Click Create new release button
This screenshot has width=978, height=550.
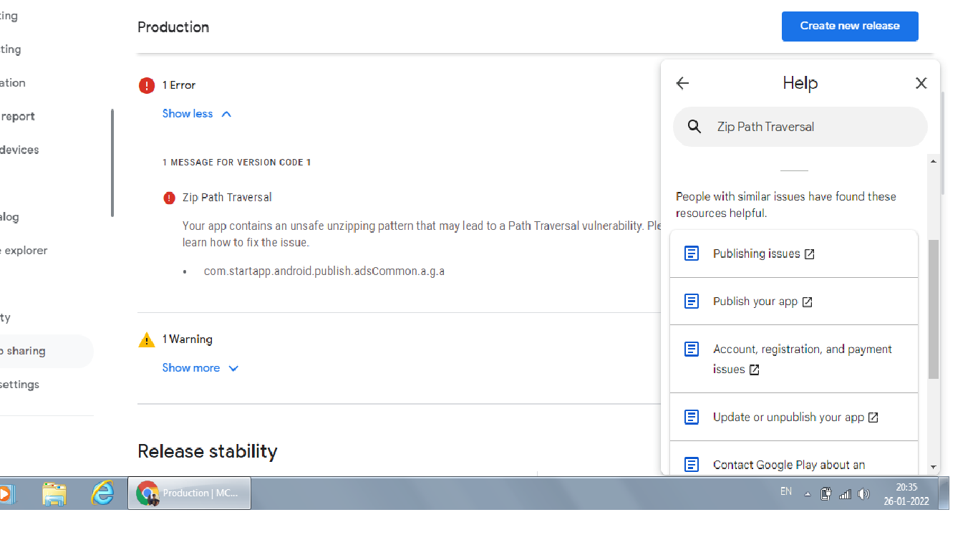(x=849, y=26)
